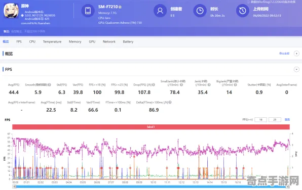302x190 pixels.
Task: Click help icon beside BigJank metric
Action: point(235,85)
